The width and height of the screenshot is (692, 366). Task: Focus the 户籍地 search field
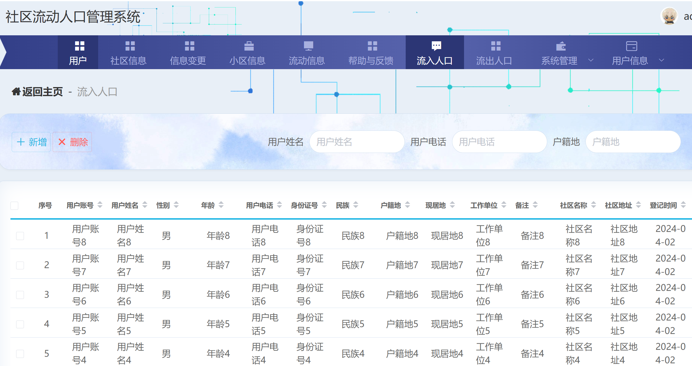point(633,142)
